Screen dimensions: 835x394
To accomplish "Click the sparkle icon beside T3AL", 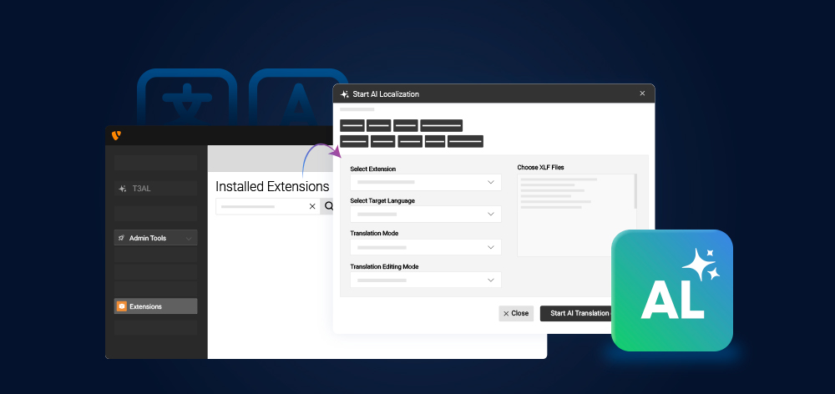I will [x=122, y=189].
